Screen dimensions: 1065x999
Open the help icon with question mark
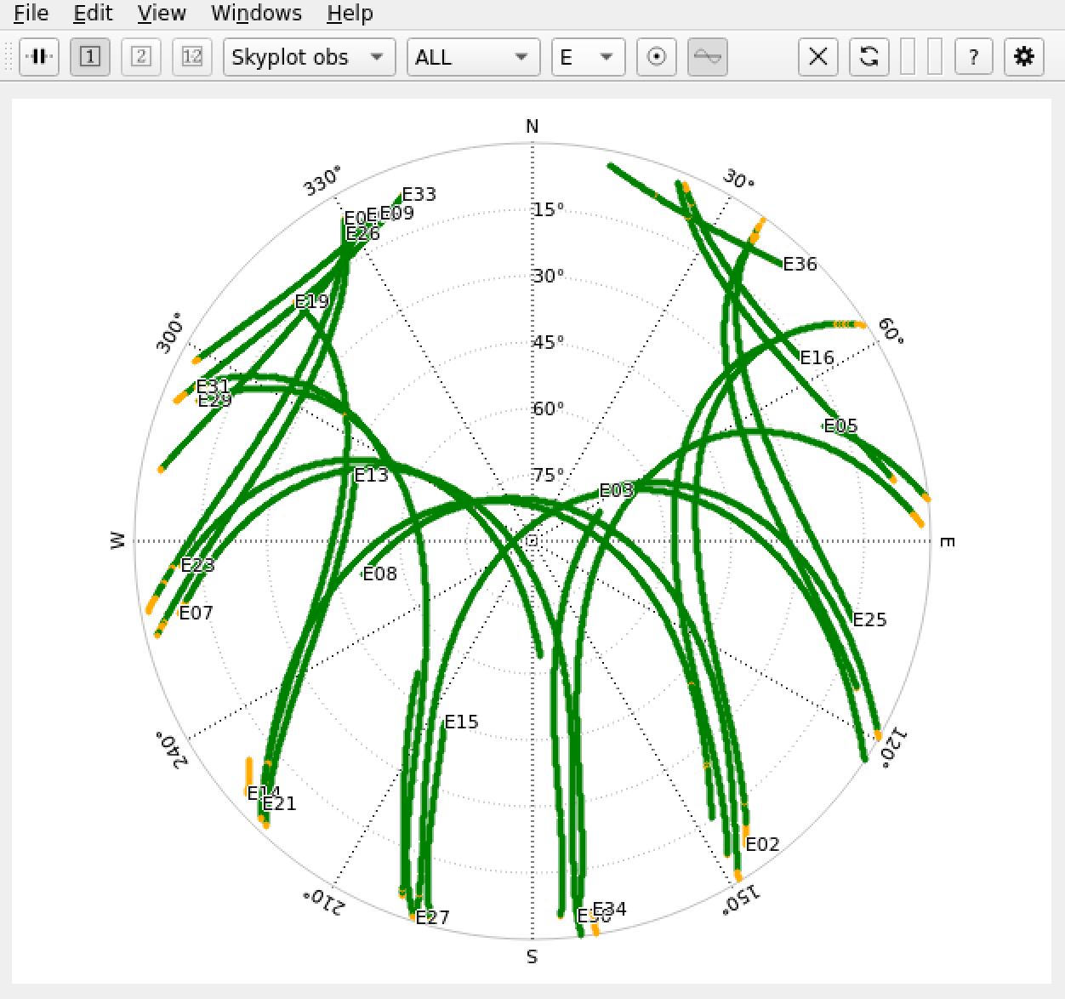tap(972, 57)
